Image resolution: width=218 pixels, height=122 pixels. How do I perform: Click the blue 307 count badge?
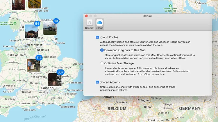click(x=60, y=72)
